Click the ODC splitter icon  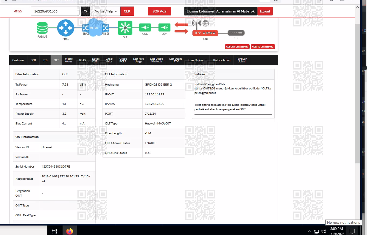point(145,28)
